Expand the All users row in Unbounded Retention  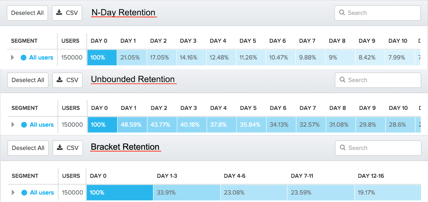click(13, 124)
